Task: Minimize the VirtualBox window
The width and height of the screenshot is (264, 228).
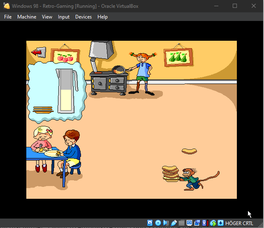Action: [x=216, y=6]
